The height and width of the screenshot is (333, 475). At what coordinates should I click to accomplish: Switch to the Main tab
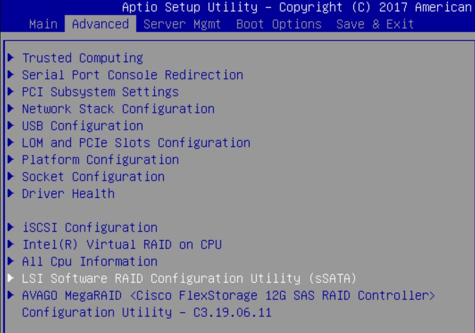click(43, 24)
